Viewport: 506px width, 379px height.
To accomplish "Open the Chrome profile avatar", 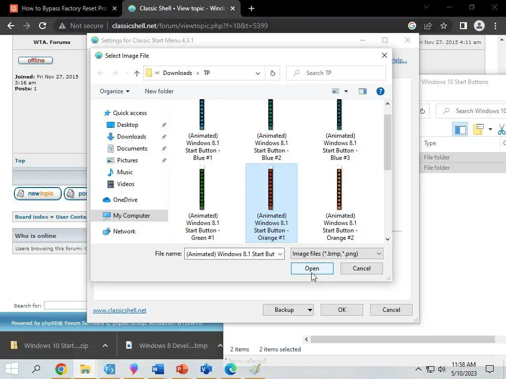I will click(479, 26).
